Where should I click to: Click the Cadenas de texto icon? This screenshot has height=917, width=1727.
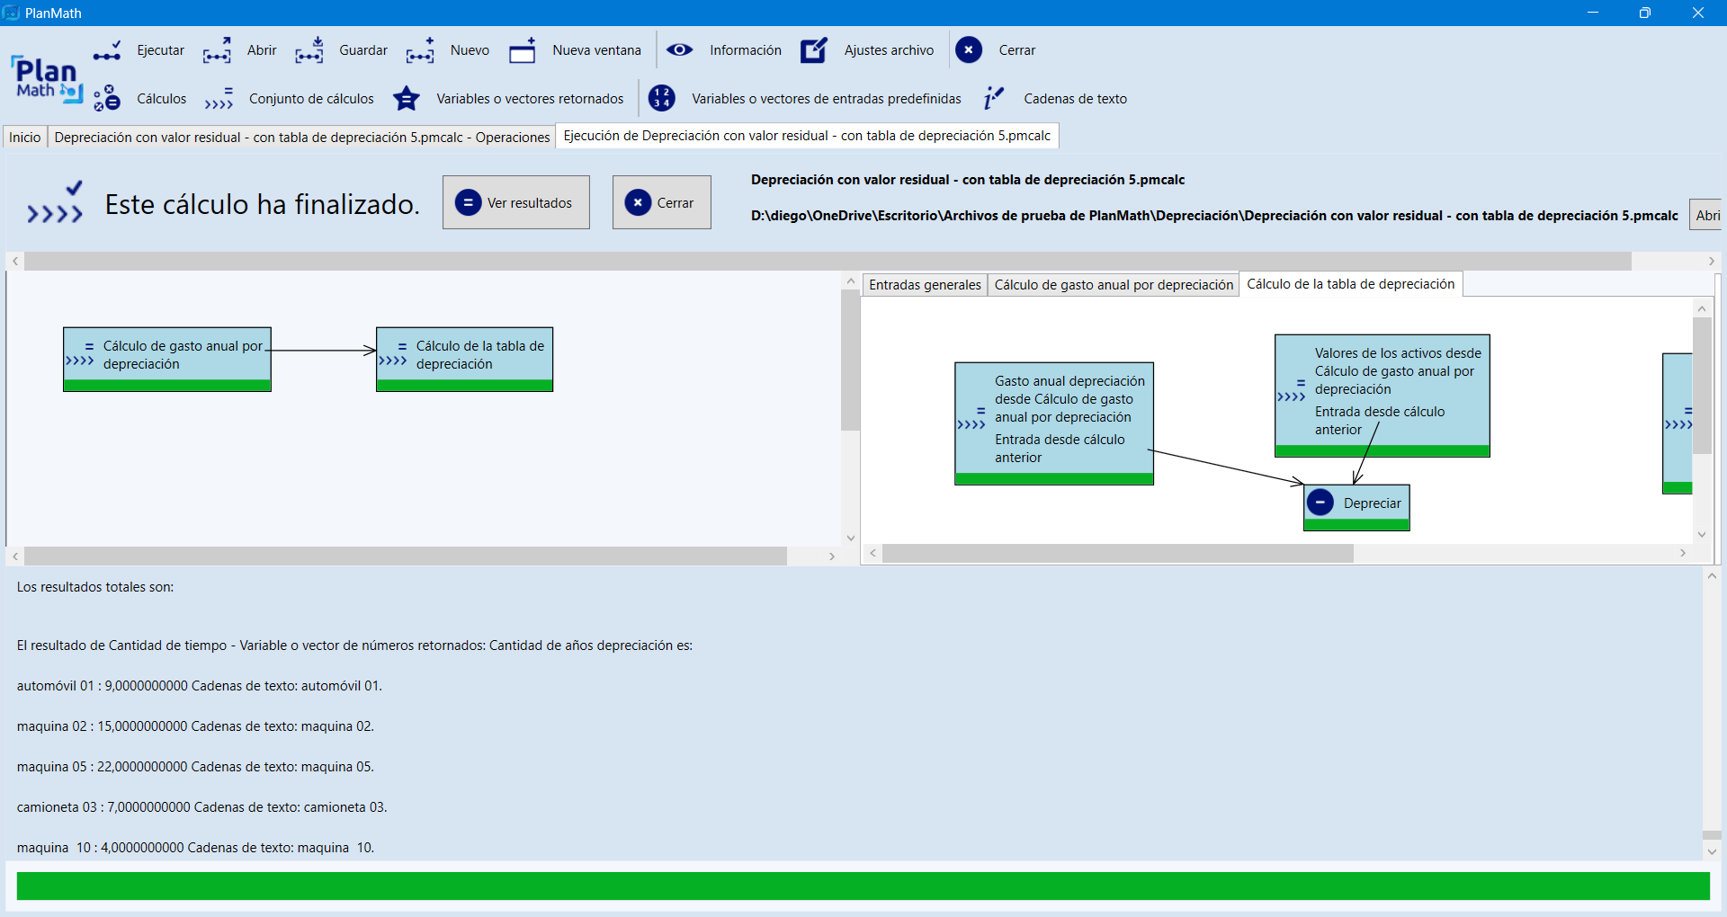click(993, 99)
